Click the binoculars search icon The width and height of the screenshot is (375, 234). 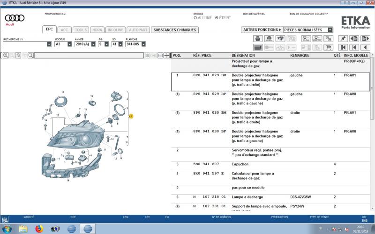[x=280, y=38]
